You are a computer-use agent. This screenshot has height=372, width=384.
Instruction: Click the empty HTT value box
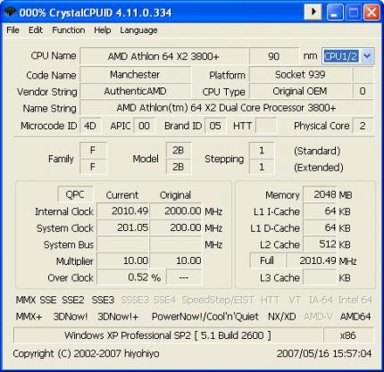point(265,126)
